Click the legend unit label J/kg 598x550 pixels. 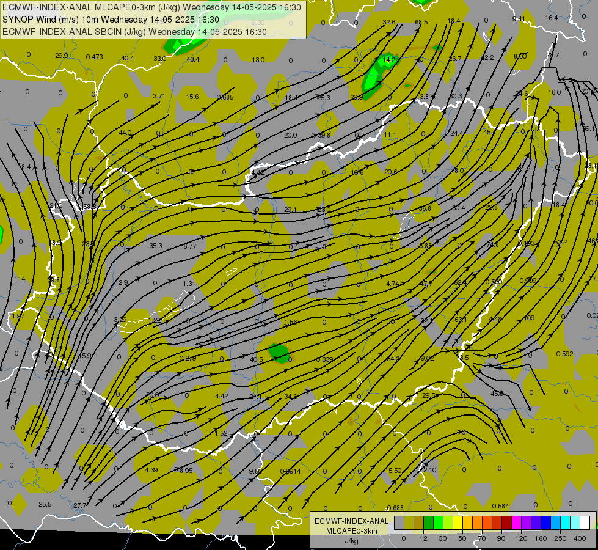click(x=351, y=541)
